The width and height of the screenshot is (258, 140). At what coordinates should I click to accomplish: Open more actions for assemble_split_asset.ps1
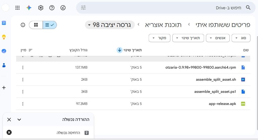pos(23,92)
